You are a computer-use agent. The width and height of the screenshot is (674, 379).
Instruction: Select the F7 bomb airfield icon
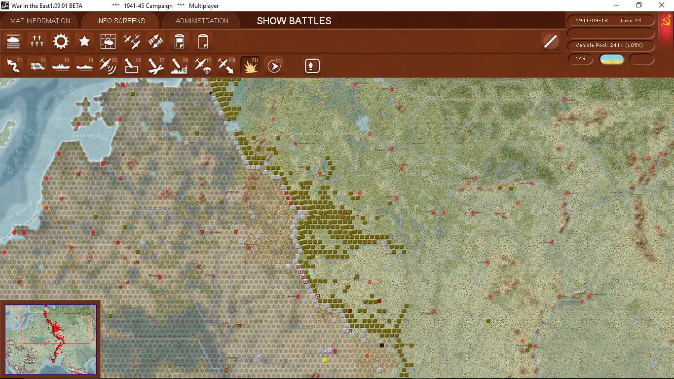pyautogui.click(x=155, y=65)
